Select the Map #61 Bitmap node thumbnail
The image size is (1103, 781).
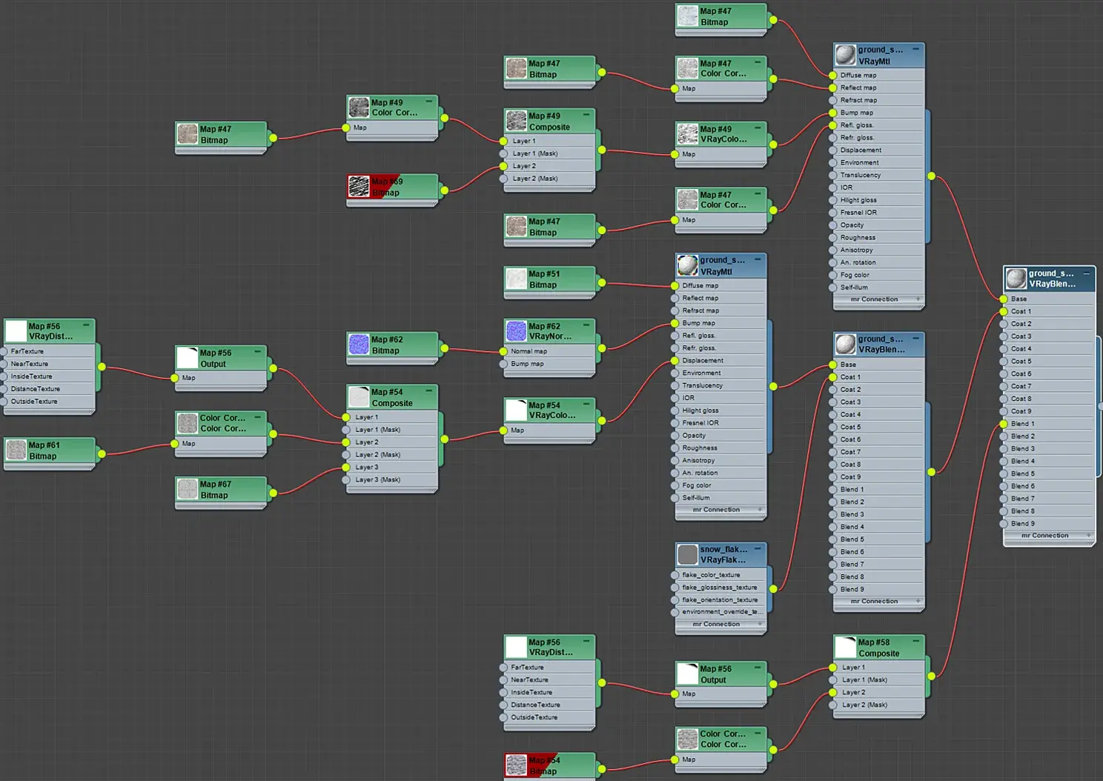(16, 450)
